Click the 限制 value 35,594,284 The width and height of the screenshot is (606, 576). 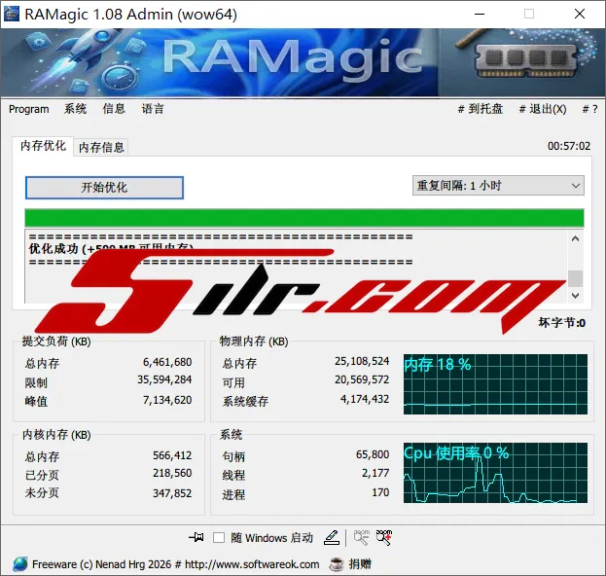[164, 380]
